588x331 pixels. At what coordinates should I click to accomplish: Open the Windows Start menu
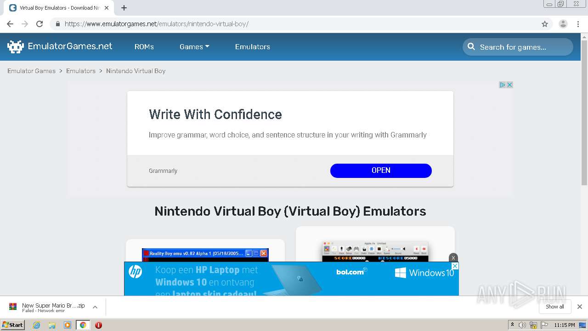(13, 325)
